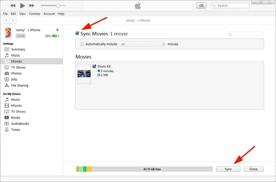The image size is (276, 182).
Task: Click the yellow storage usage segment
Action: [89, 169]
